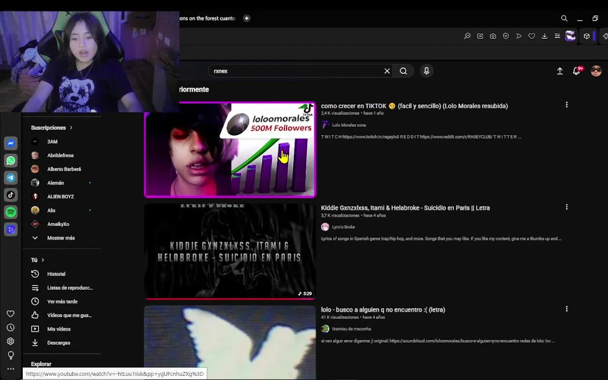Open TikTok in the Opera sidebar

pos(11,195)
